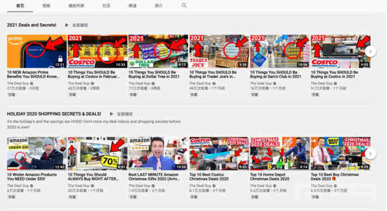The height and width of the screenshot is (211, 387).
Task: Select the verified badge under Sam's Club video
Action: (x=275, y=84)
